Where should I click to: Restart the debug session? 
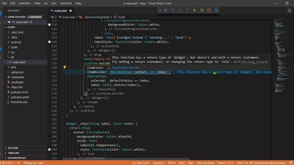[x=202, y=10]
